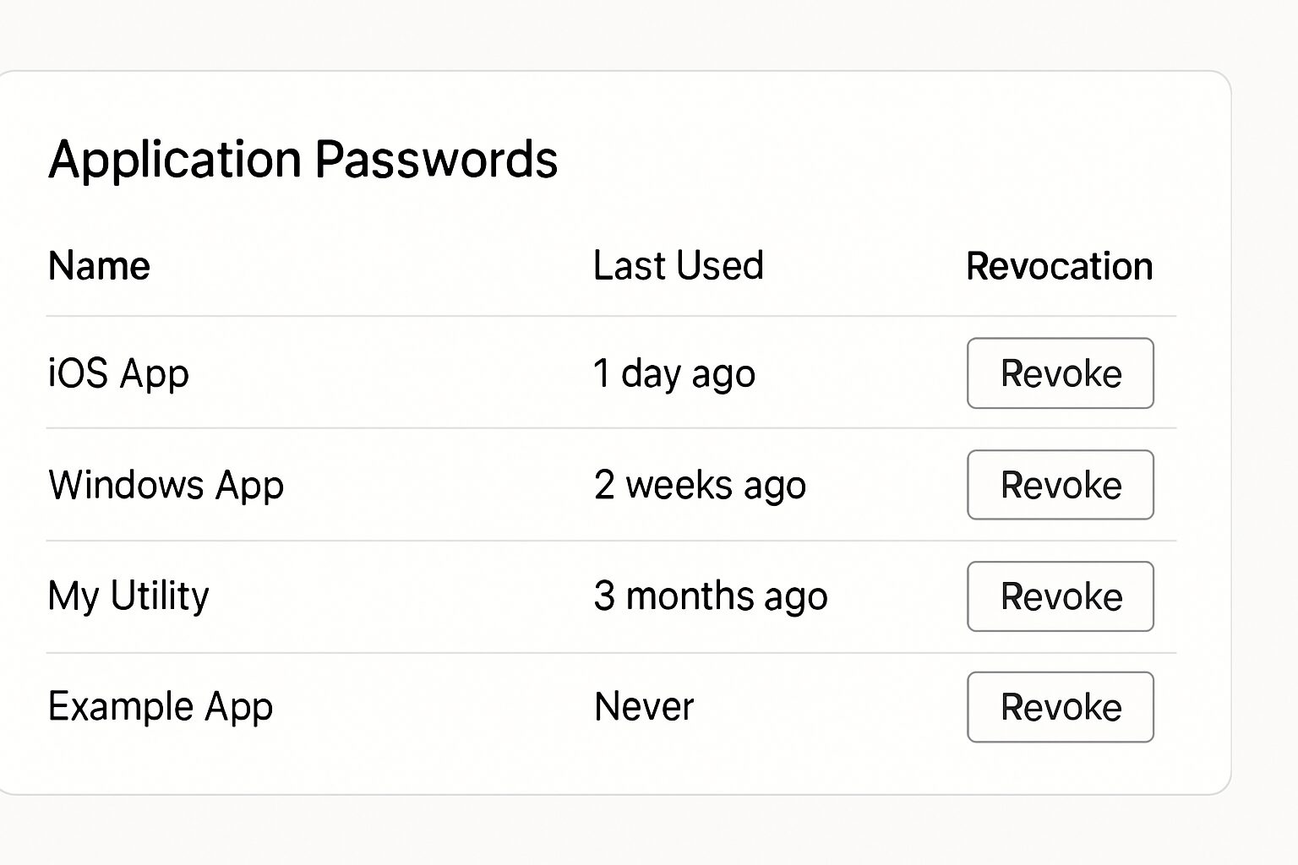Click the Last Used column header

pyautogui.click(x=678, y=264)
